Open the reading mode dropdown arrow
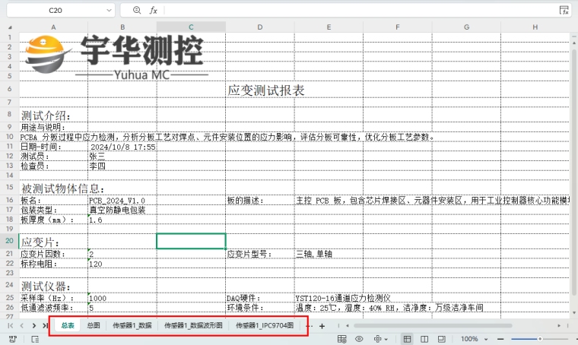The image size is (578, 345). click(x=386, y=339)
